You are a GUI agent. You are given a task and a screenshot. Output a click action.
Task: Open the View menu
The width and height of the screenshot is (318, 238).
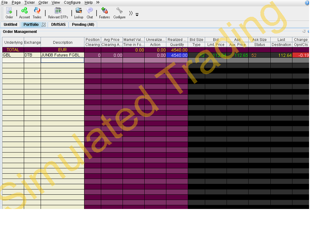tap(55, 3)
